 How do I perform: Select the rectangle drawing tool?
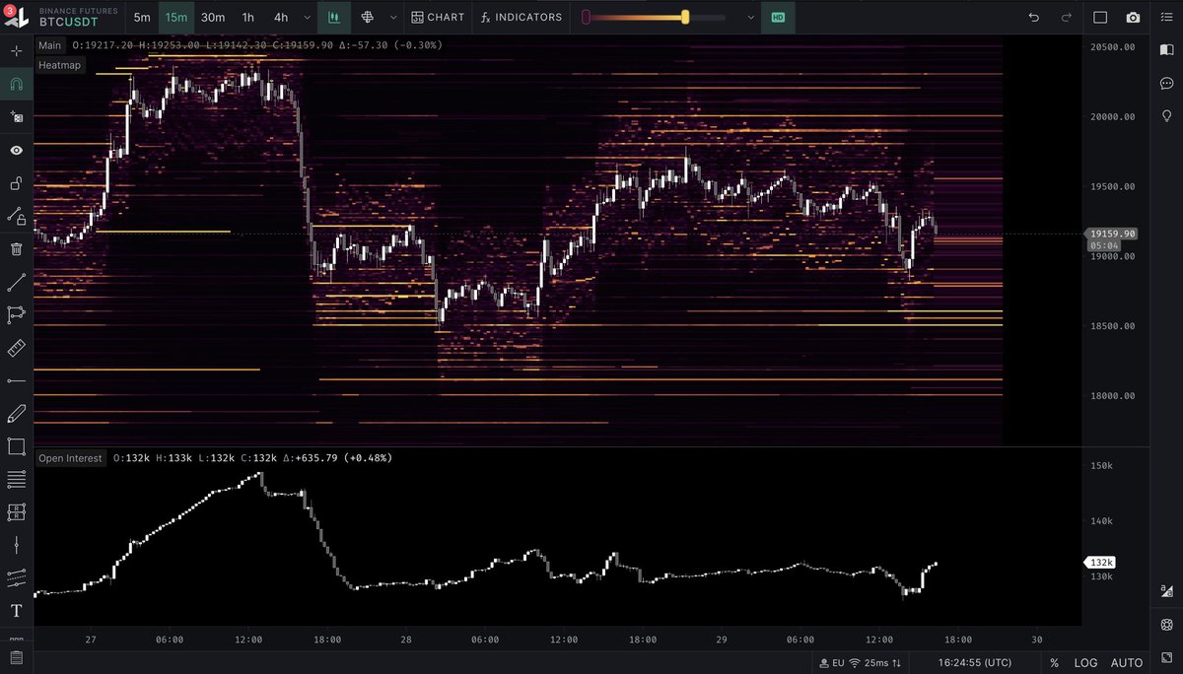16,446
